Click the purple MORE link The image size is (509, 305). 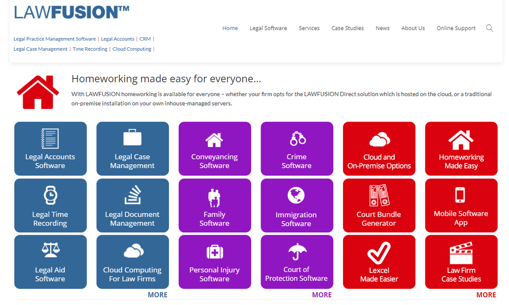(322, 295)
